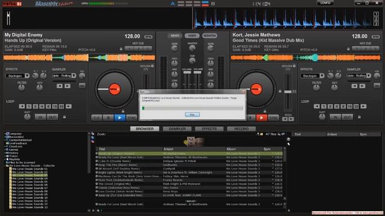Select loop length 8 on left deck
The height and width of the screenshot is (216, 385).
click(48, 106)
